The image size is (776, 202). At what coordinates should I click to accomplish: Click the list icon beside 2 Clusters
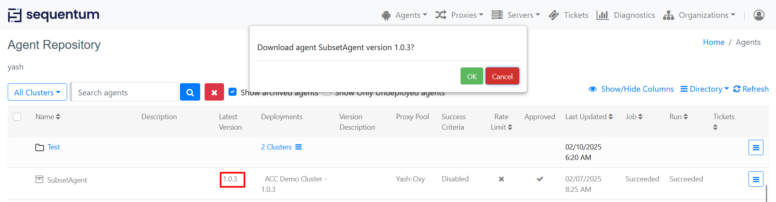point(298,147)
